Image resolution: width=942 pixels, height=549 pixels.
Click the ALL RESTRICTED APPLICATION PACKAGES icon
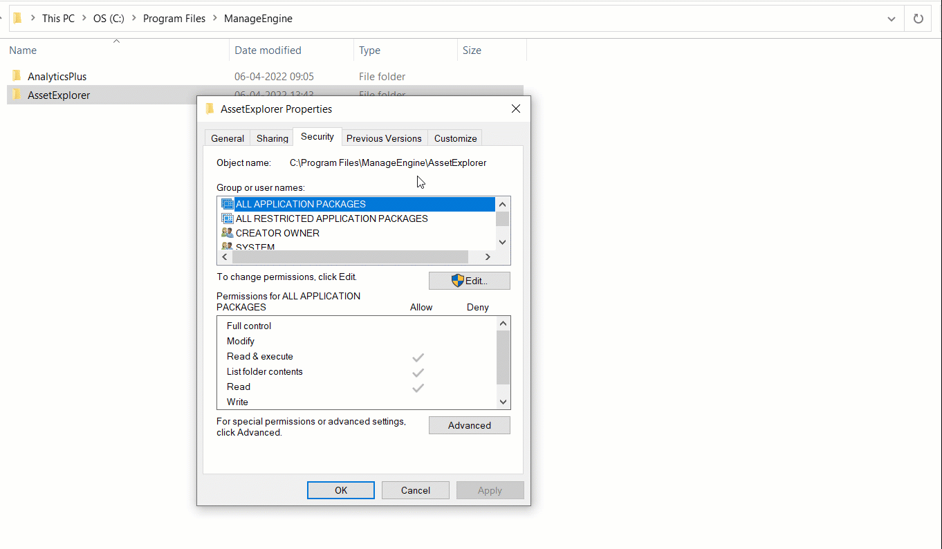(228, 218)
